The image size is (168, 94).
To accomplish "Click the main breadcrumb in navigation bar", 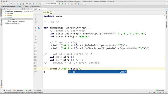I will pos(25,7).
